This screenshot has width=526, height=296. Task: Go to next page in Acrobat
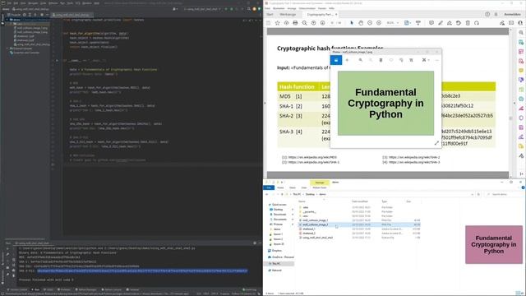click(x=322, y=23)
